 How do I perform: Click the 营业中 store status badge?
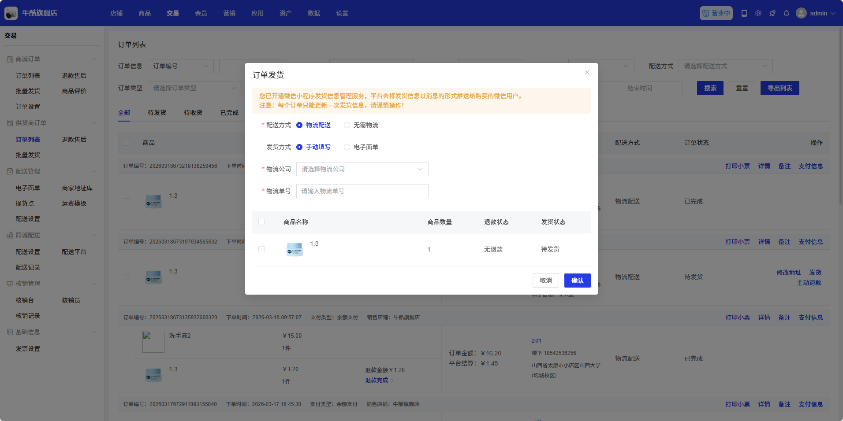point(716,13)
